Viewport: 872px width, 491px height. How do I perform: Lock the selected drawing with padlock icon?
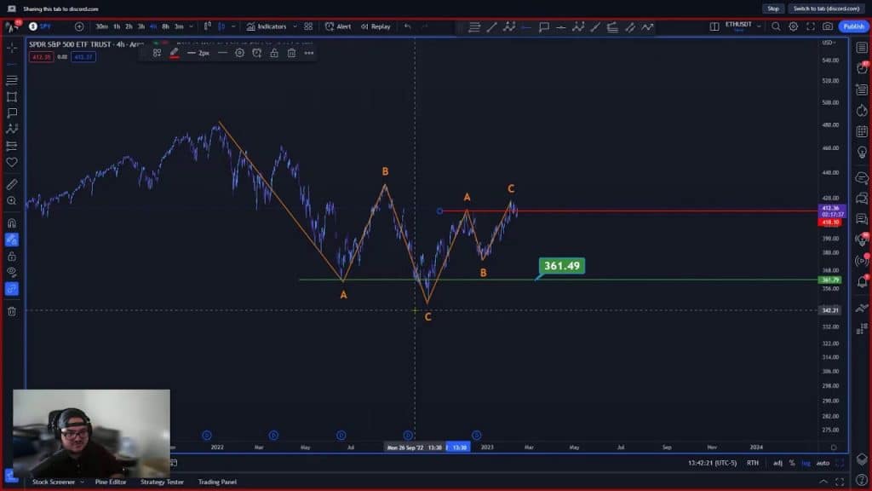click(273, 53)
